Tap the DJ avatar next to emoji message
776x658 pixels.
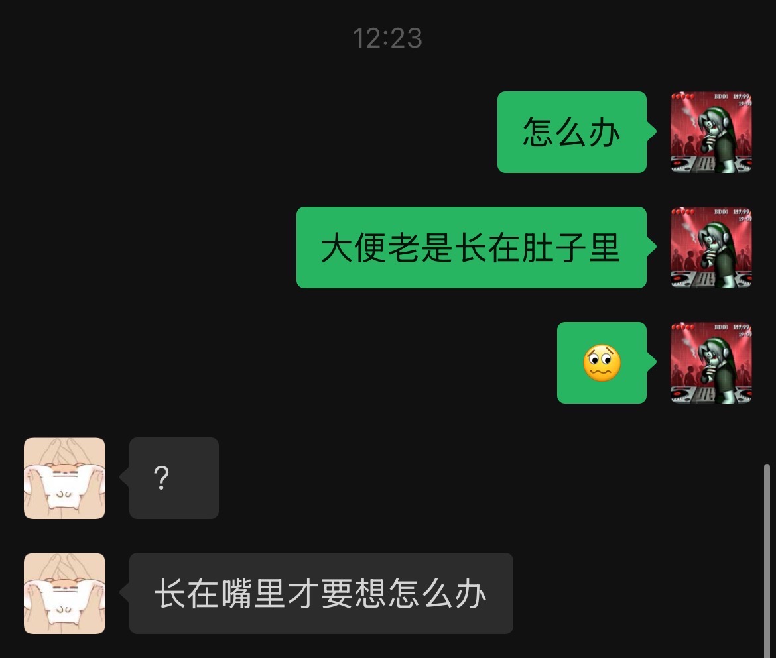[711, 362]
